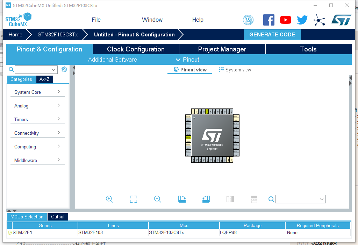Click the bottom panel collapse arrows

pyautogui.click(x=12, y=211)
